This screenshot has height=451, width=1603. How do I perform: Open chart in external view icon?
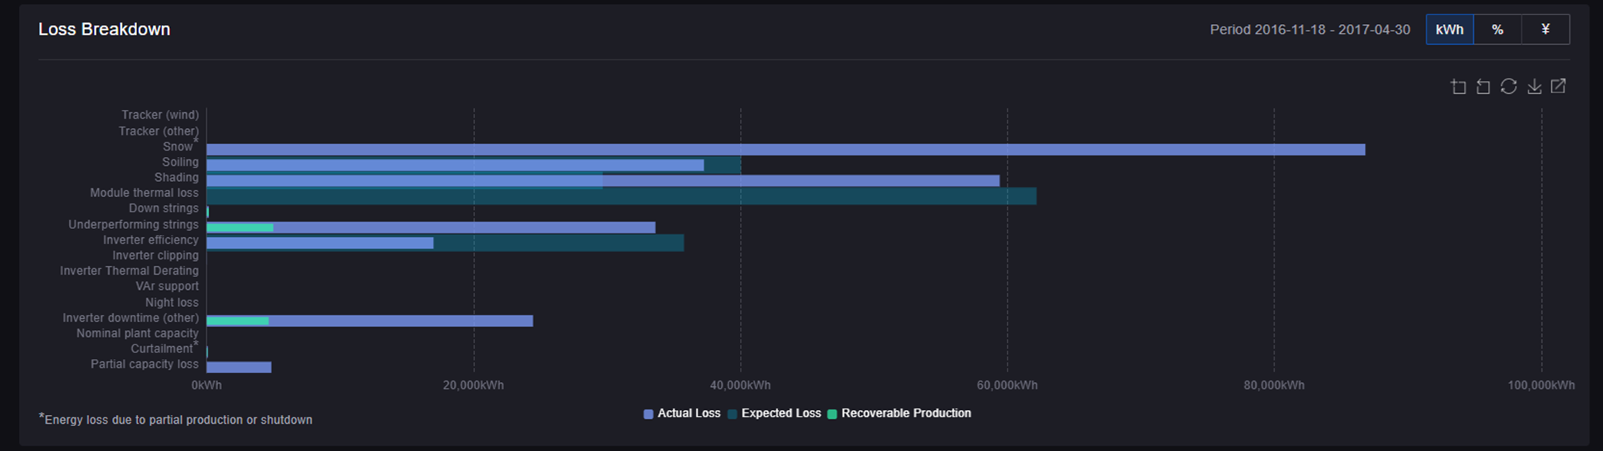click(x=1558, y=86)
